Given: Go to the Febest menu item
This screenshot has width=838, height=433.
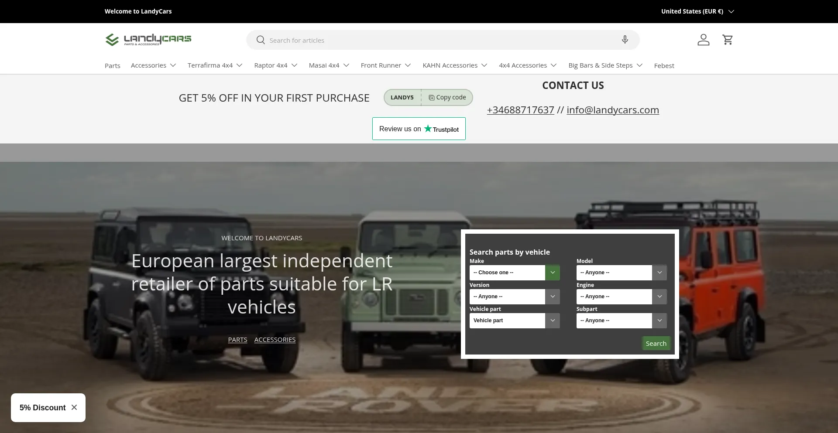Looking at the screenshot, I should point(664,66).
